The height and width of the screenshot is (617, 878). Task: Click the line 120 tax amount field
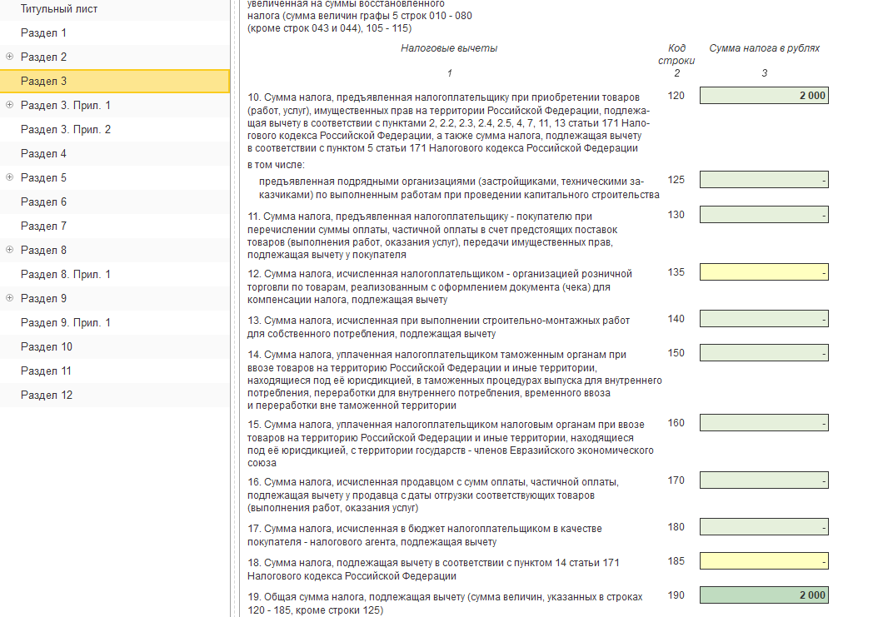pyautogui.click(x=764, y=96)
